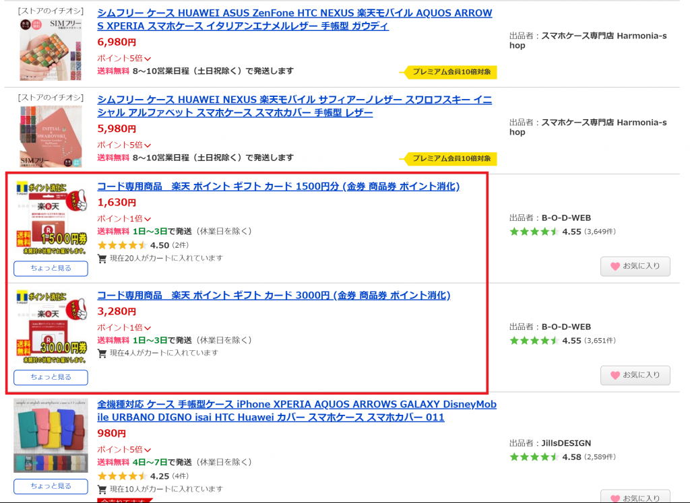Expand ポイント5倍 under the 980円 item
Image resolution: width=690 pixels, height=503 pixels.
click(124, 449)
